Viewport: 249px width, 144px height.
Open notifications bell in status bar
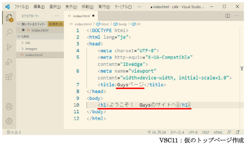click(238, 132)
